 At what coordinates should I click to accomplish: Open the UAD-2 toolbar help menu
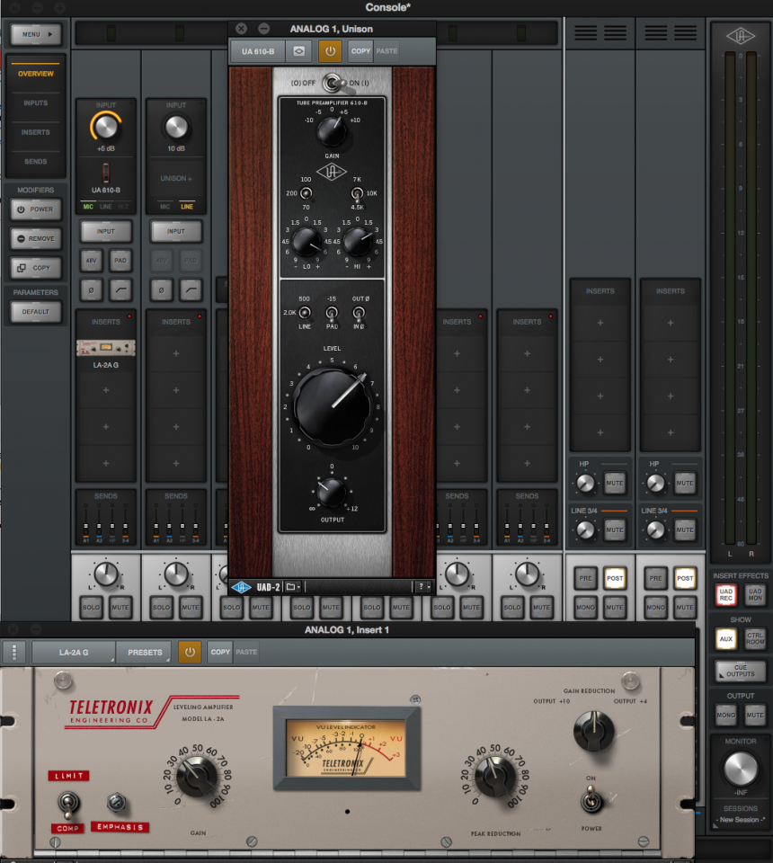[x=423, y=587]
